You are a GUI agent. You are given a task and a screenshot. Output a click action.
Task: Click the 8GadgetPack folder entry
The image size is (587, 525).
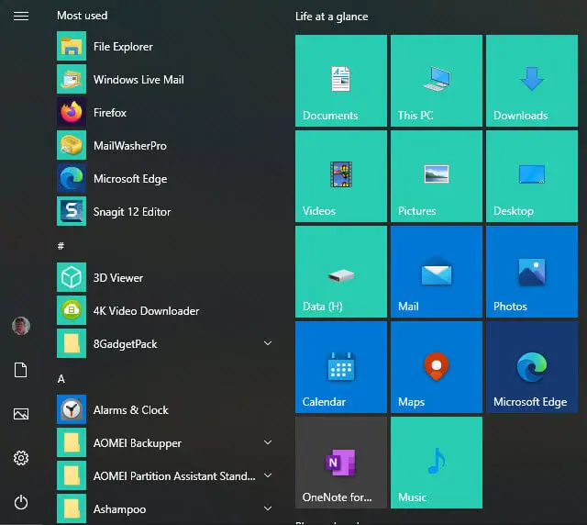point(166,343)
